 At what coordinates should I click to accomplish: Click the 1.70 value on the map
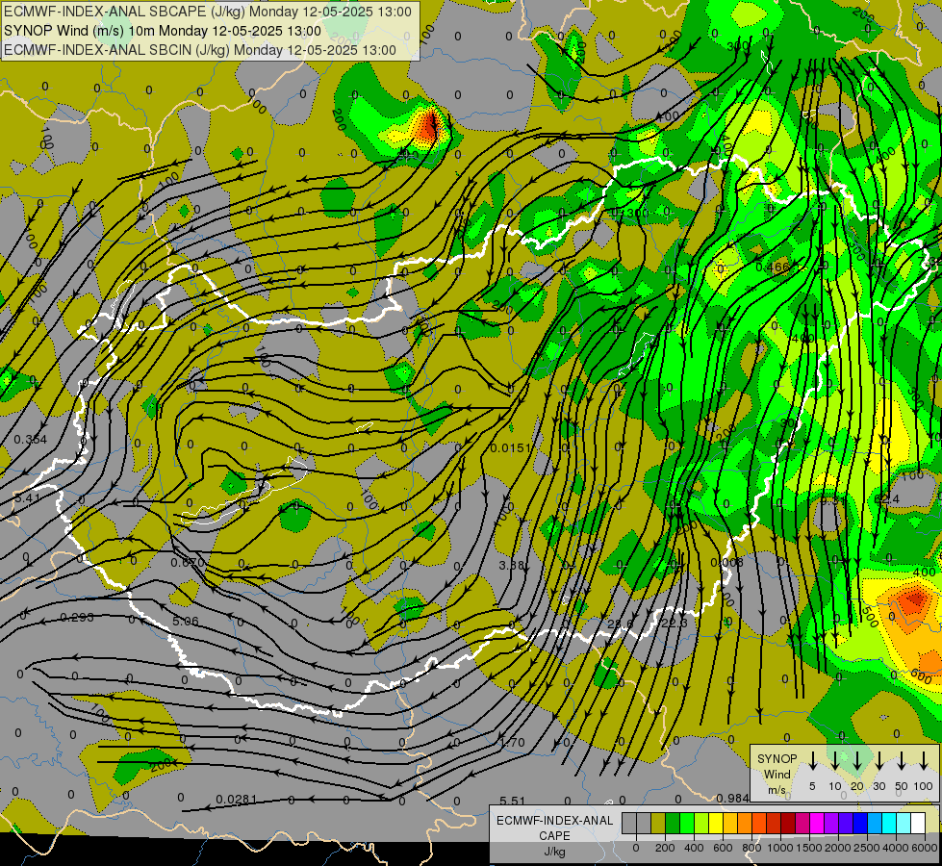point(513,742)
